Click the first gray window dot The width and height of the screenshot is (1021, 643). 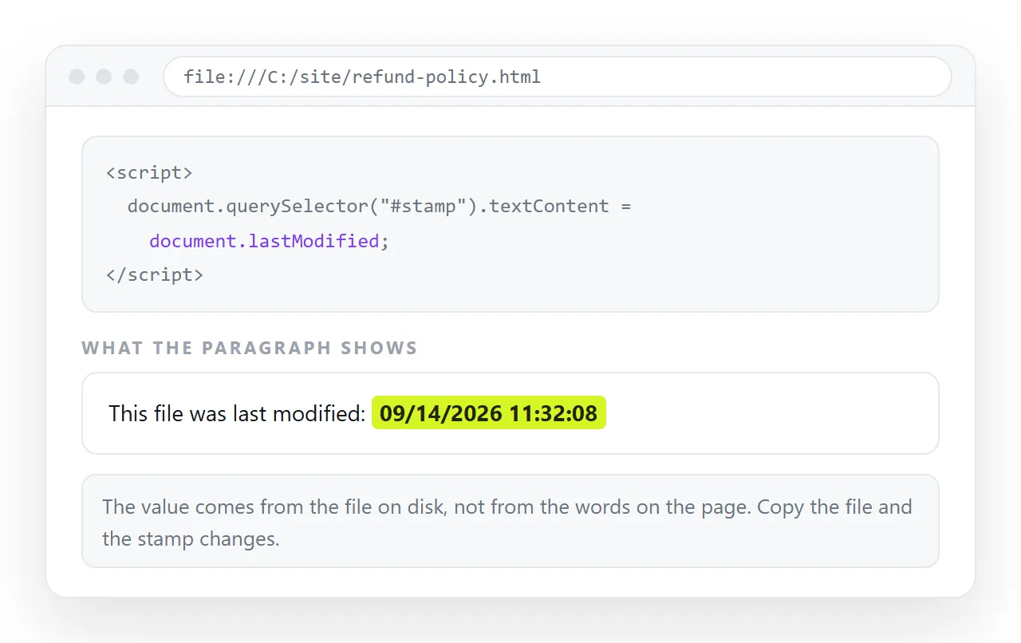[x=77, y=77]
